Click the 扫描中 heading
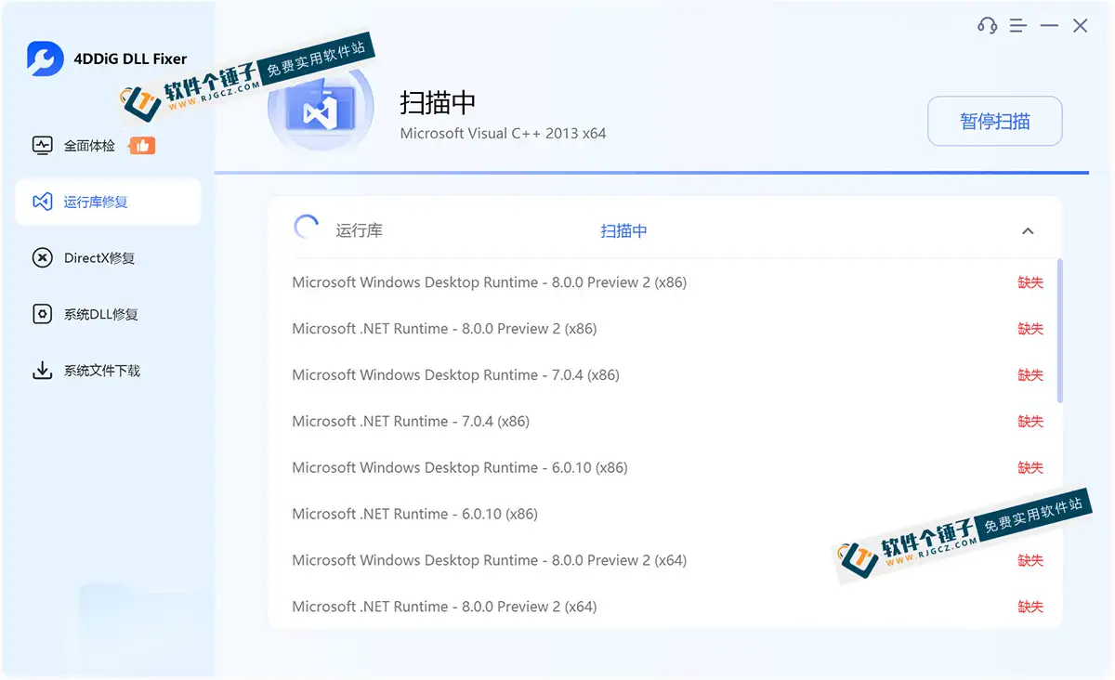 (x=438, y=102)
